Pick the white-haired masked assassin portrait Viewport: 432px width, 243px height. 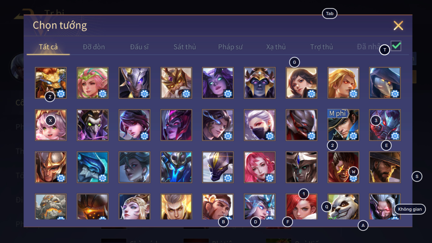260,125
